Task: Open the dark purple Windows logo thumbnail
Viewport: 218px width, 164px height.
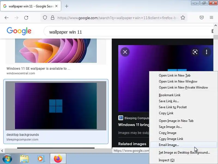Action: 56,106
